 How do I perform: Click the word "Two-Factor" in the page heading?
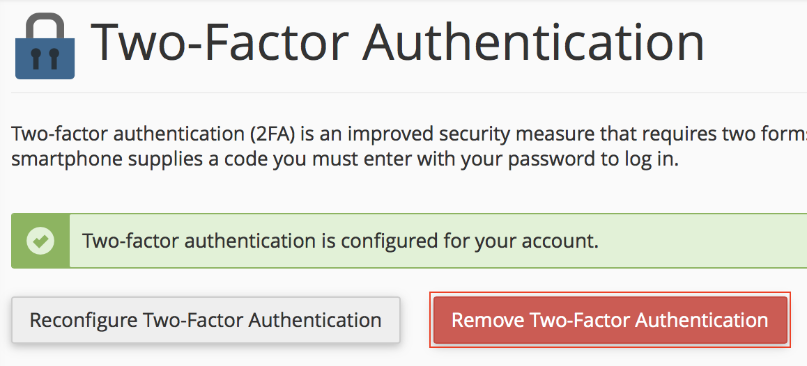pyautogui.click(x=219, y=43)
